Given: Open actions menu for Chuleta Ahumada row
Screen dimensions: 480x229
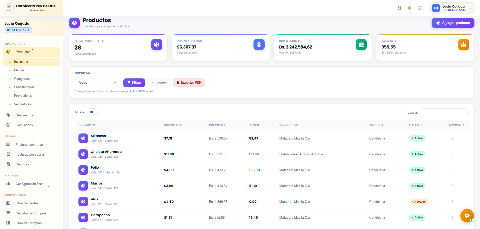Looking at the screenshot, I should pos(453,154).
